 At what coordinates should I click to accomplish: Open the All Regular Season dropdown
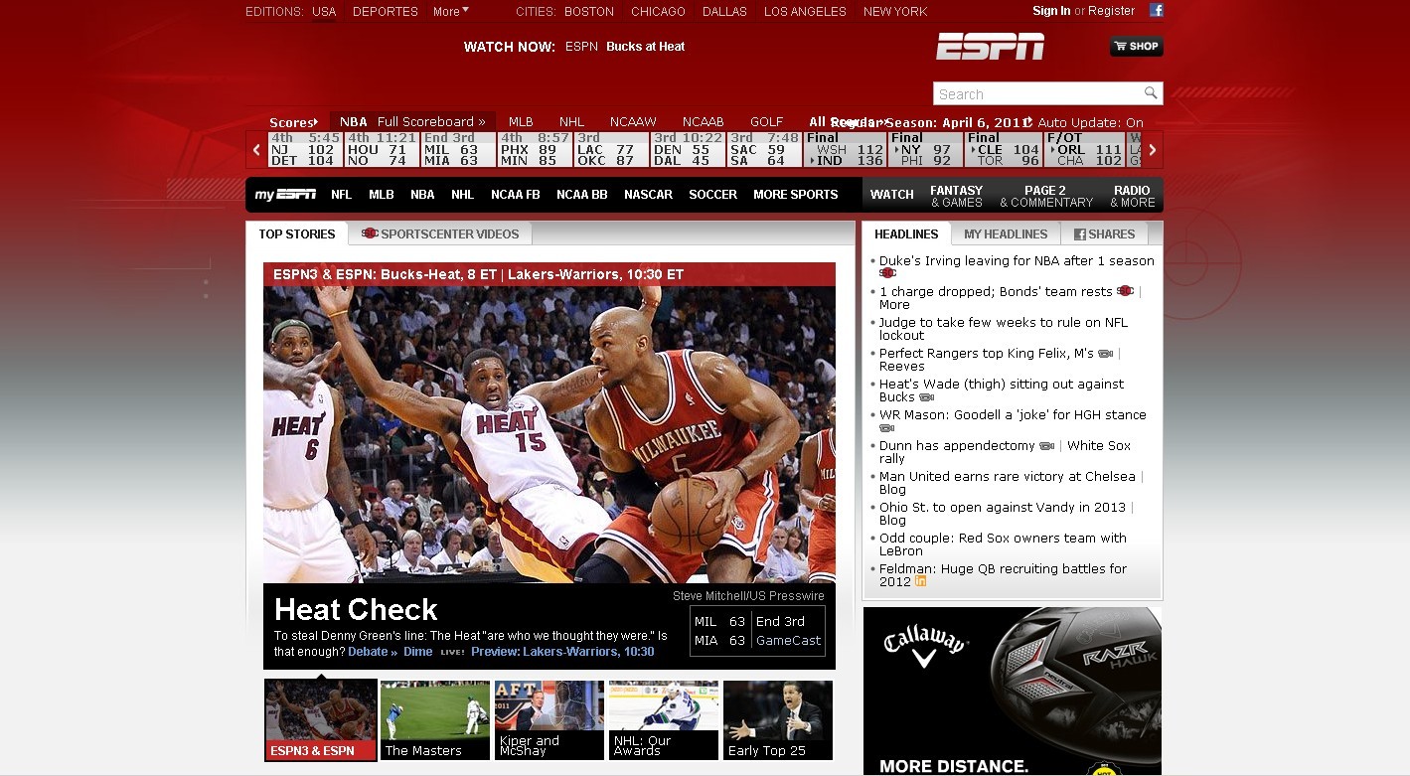tap(850, 122)
